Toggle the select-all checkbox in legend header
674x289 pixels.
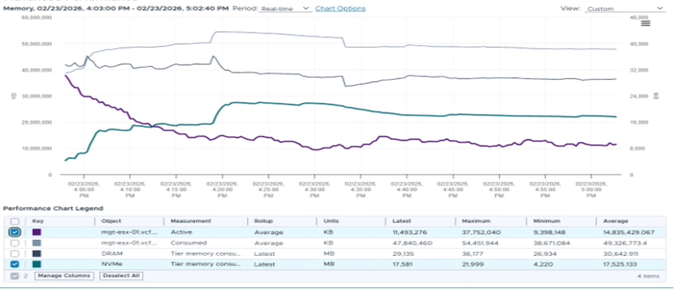14,221
